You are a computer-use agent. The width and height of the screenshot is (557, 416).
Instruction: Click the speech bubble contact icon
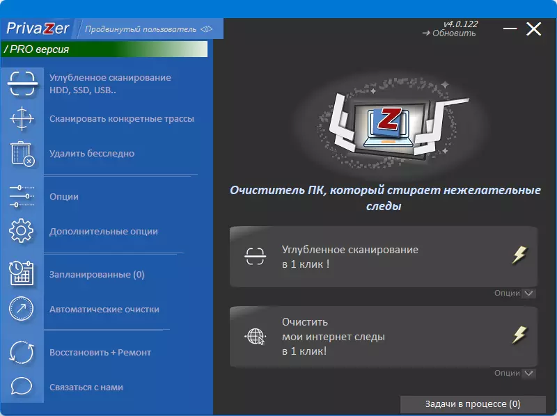(22, 386)
